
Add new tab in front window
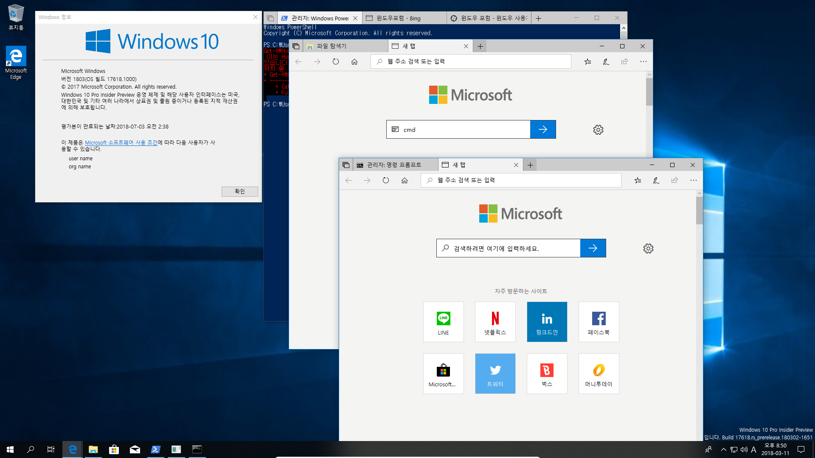pyautogui.click(x=530, y=165)
